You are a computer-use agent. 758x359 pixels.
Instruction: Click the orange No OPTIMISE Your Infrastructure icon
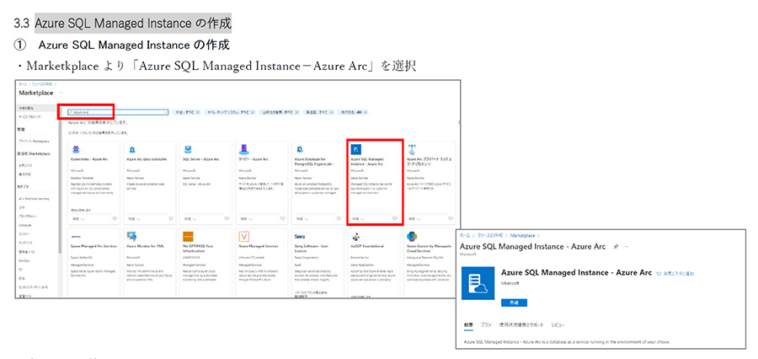coord(189,237)
